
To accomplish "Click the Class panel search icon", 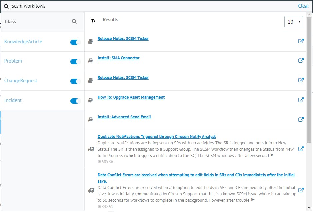I will (x=74, y=21).
